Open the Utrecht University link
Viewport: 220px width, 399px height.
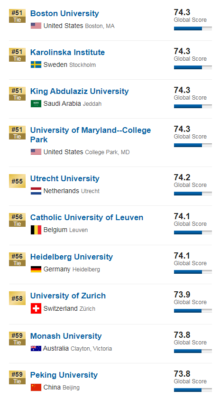(65, 178)
